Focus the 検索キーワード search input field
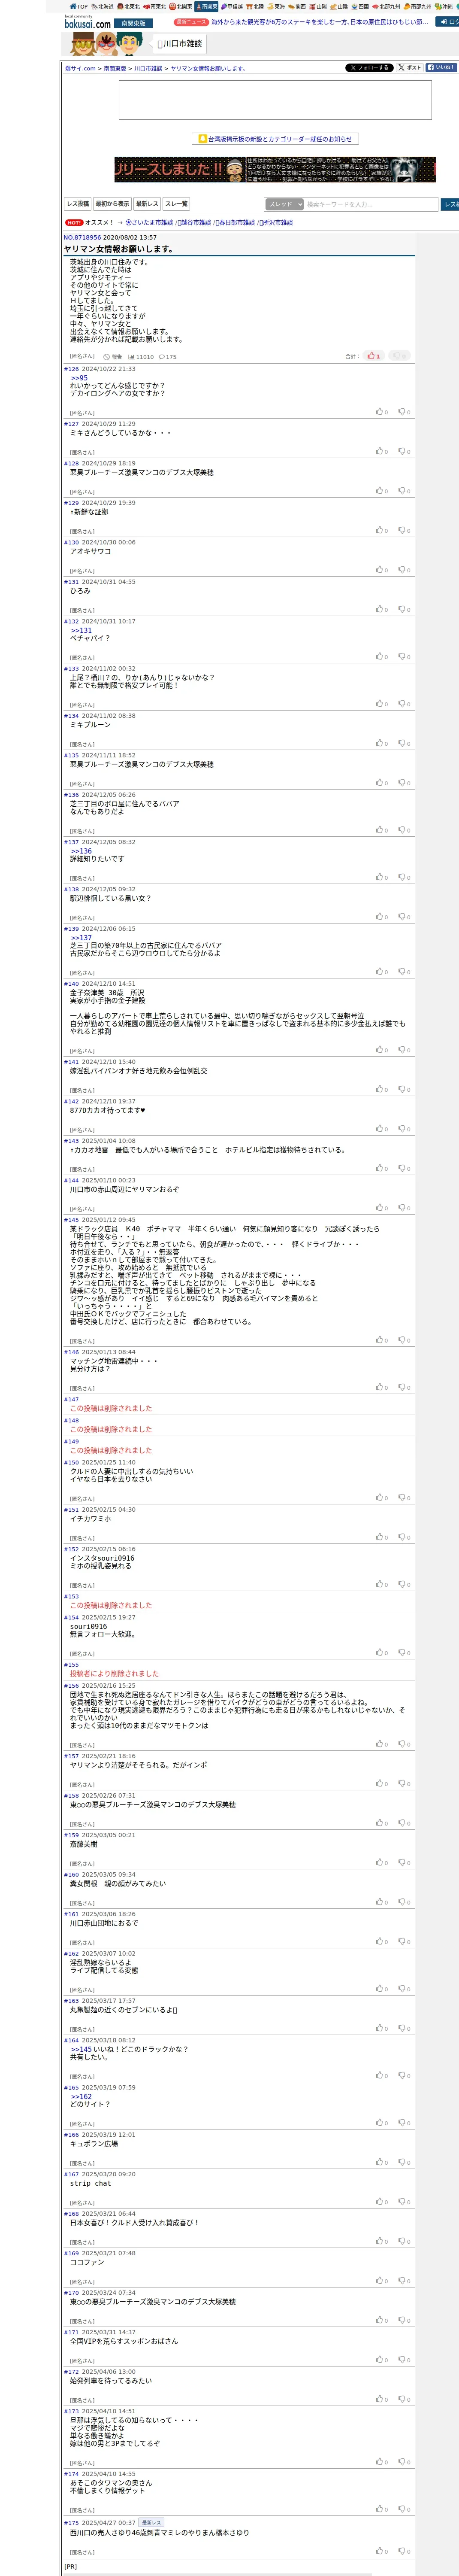The width and height of the screenshot is (459, 2576). (x=371, y=204)
